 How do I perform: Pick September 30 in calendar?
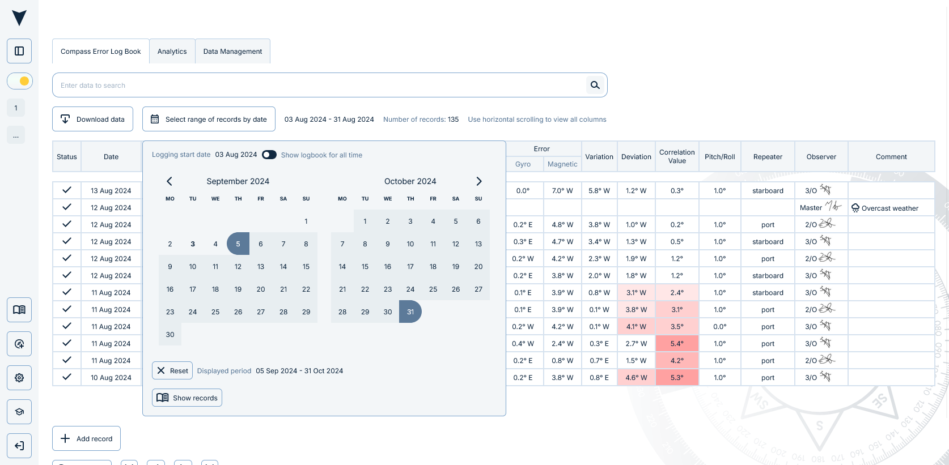[x=170, y=334]
